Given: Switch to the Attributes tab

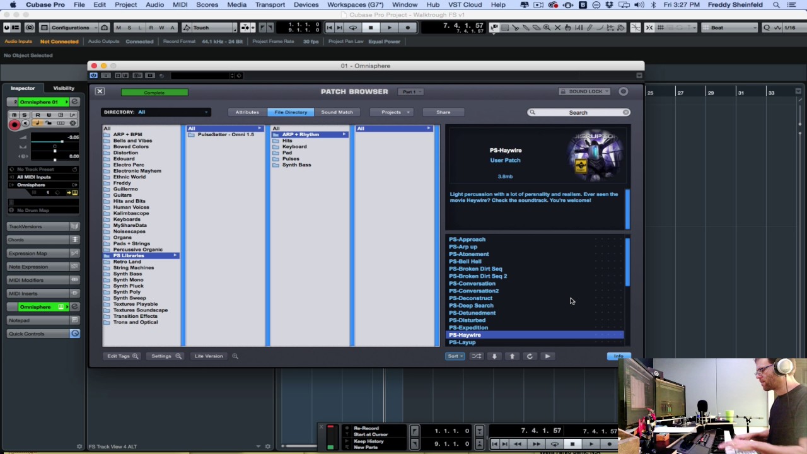Looking at the screenshot, I should [x=247, y=112].
